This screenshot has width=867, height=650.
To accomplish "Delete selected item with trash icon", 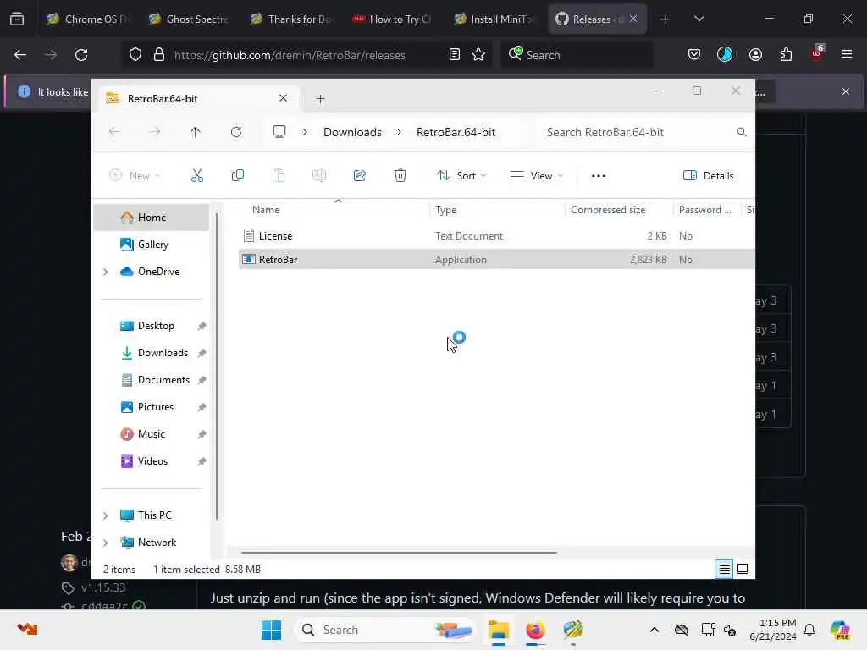I will [400, 176].
